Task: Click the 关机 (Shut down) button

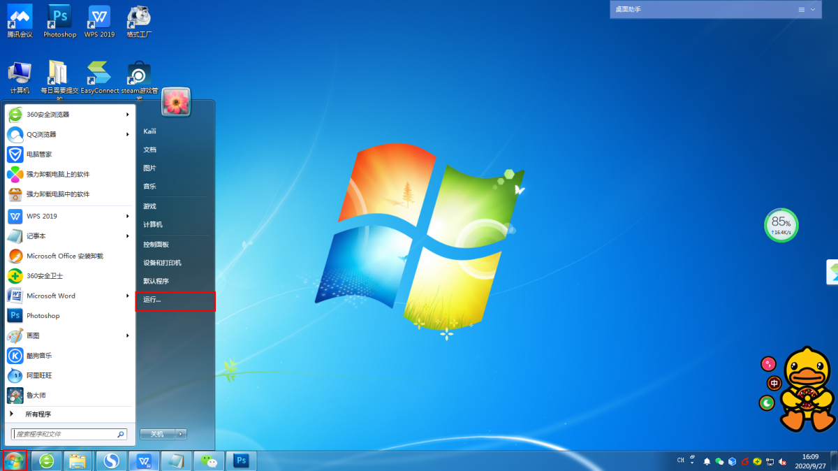Action: click(157, 434)
